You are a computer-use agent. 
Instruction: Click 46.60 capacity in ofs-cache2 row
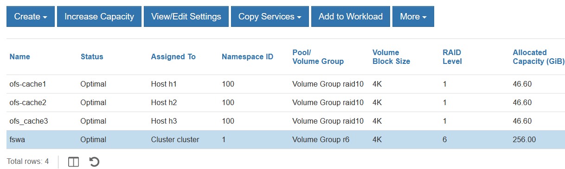(522, 102)
